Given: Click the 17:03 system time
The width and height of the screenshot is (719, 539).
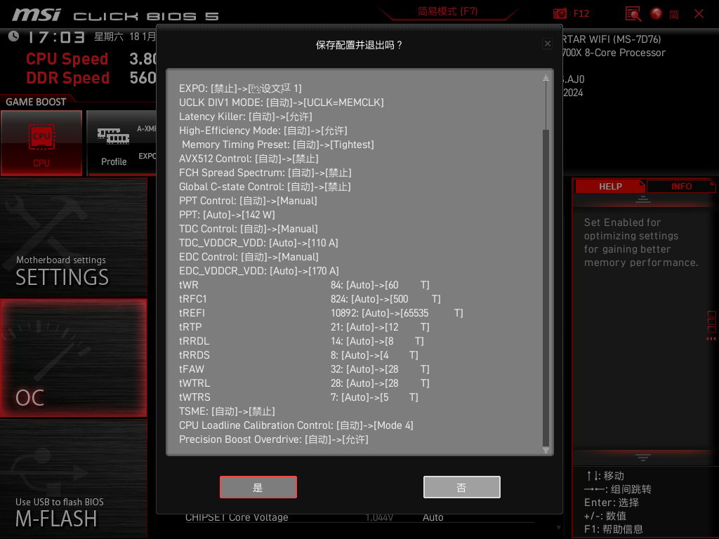Looking at the screenshot, I should pyautogui.click(x=56, y=36).
